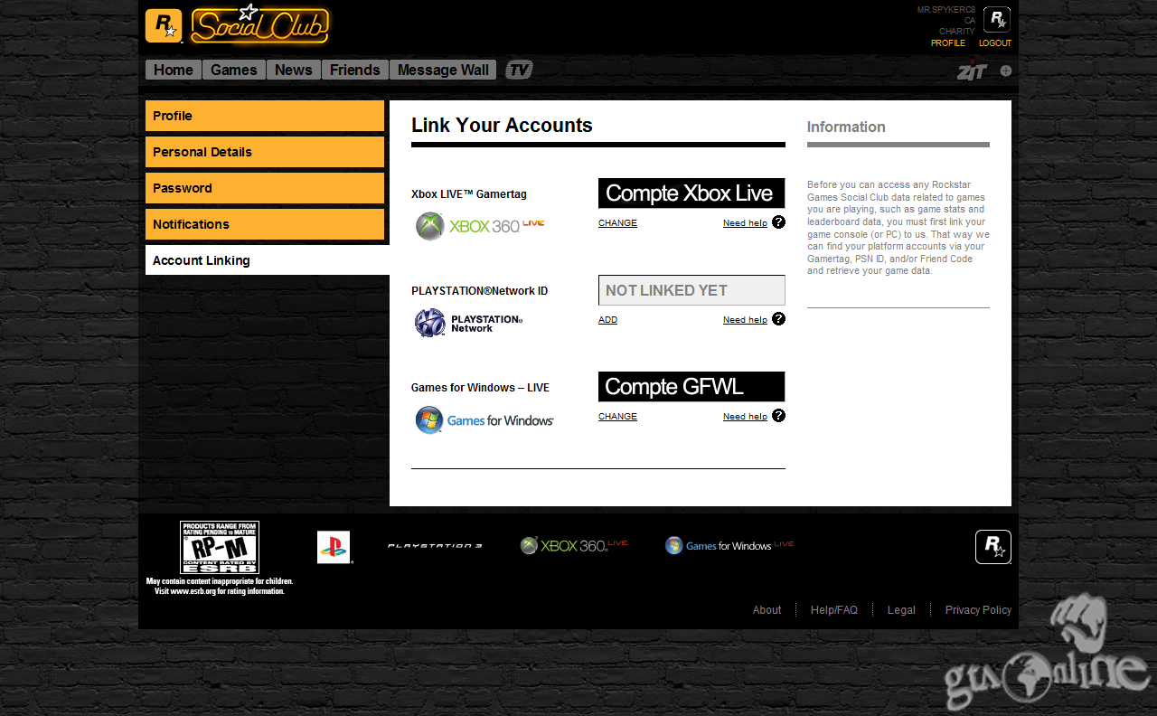Click the help question mark for PlayStation Network

[x=778, y=319]
